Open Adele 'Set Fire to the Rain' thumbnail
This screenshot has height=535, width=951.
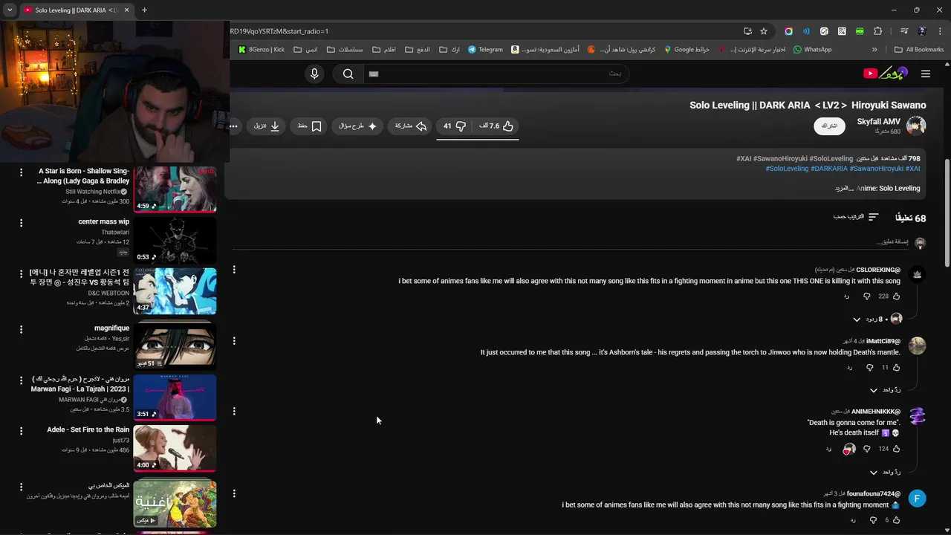pyautogui.click(x=175, y=448)
